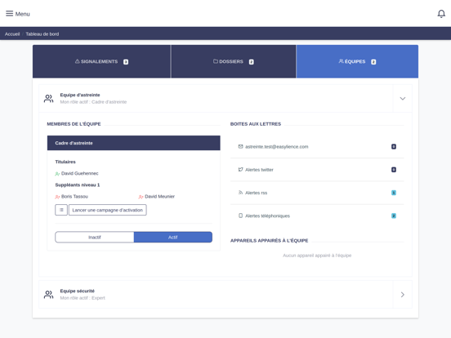This screenshot has width=451, height=338.
Task: Select member Boris Tassou
Action: coord(74,196)
